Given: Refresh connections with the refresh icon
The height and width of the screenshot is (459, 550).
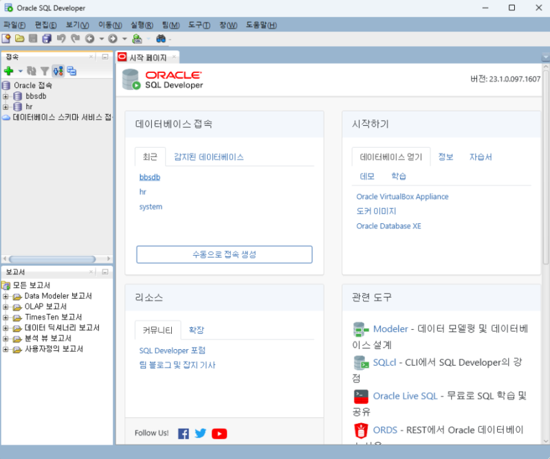Looking at the screenshot, I should coord(32,71).
